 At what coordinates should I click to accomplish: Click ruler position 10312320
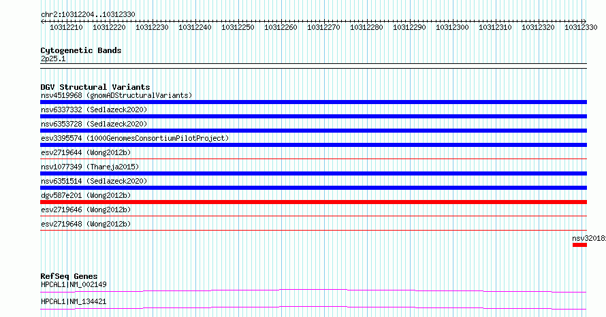click(538, 27)
